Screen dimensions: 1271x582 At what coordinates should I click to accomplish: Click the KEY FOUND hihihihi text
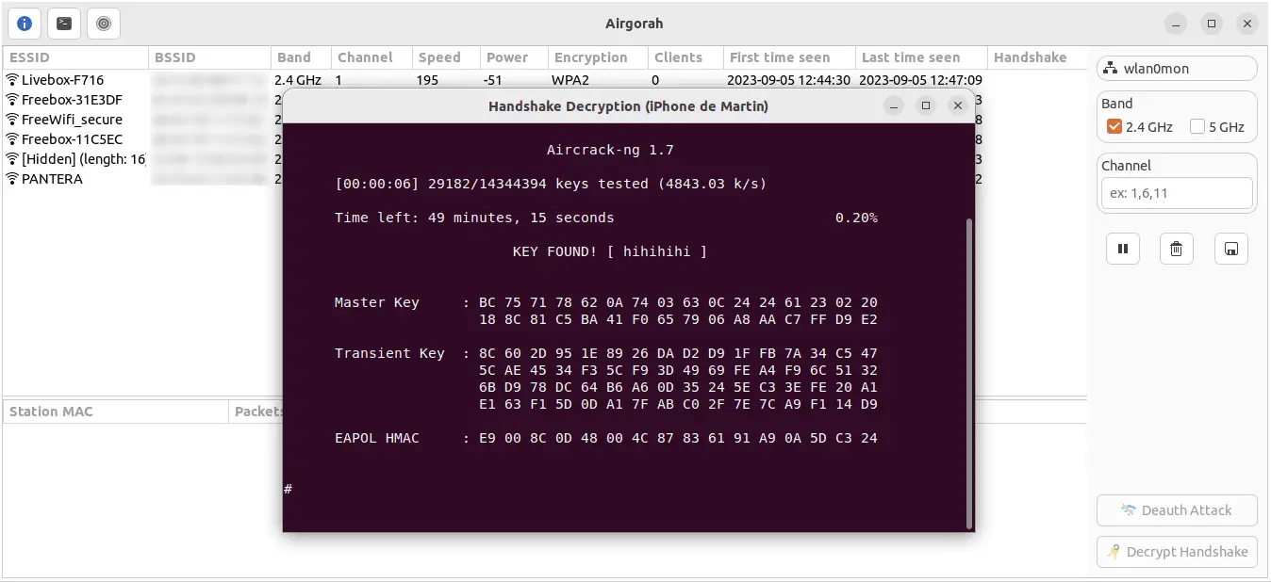(610, 251)
